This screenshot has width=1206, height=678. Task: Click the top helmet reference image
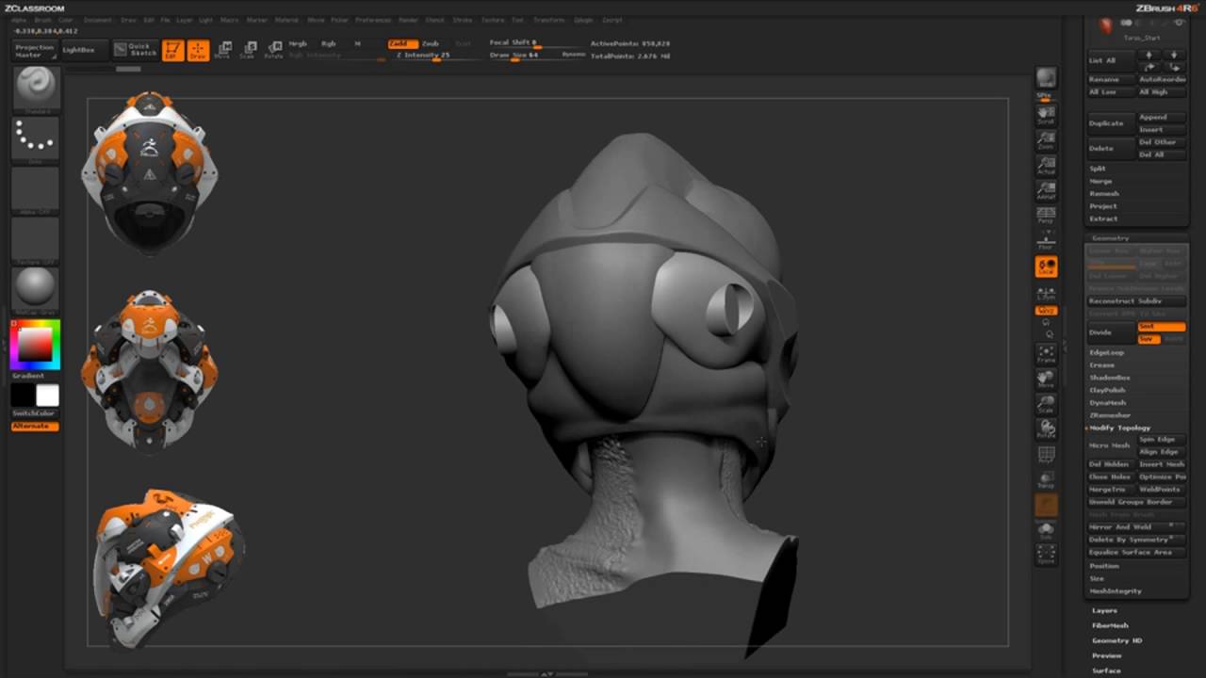151,171
